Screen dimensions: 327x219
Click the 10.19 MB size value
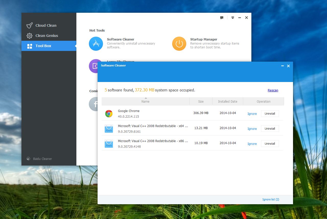(201, 143)
